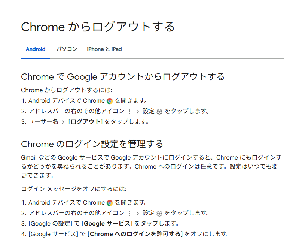The width and height of the screenshot is (305, 245).
Task: Select the Android tab
Action: click(36, 49)
